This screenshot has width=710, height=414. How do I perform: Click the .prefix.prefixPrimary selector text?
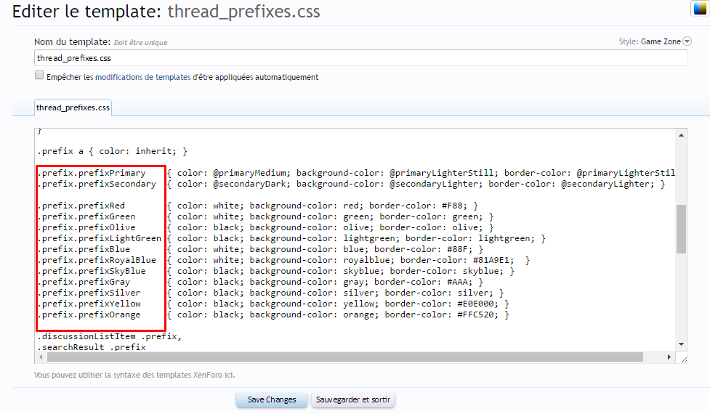pos(92,173)
